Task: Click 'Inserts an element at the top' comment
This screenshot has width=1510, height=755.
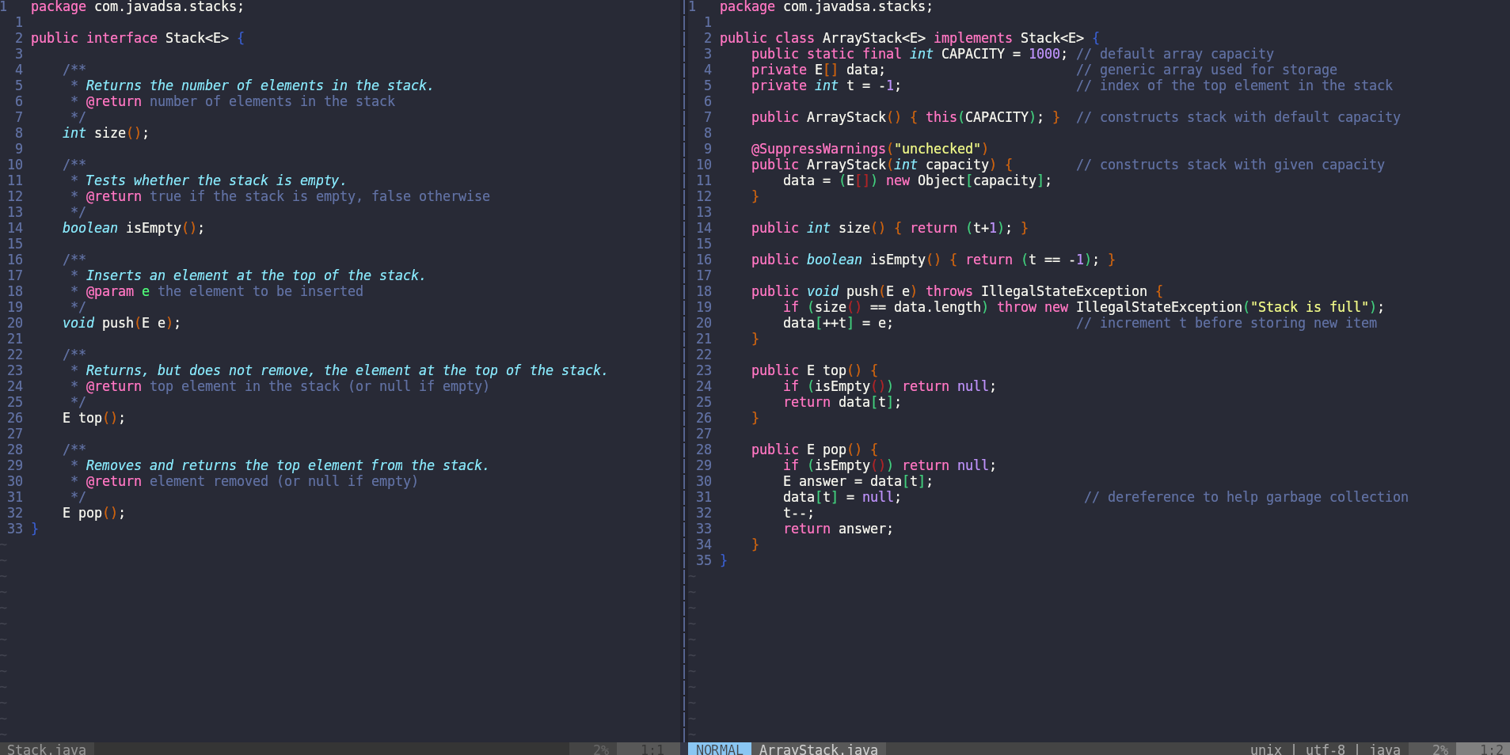Action: [256, 275]
